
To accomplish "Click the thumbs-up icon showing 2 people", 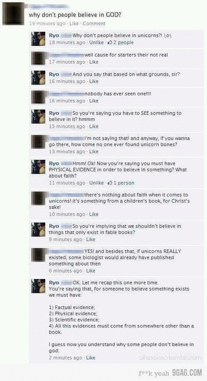I will [109, 42].
